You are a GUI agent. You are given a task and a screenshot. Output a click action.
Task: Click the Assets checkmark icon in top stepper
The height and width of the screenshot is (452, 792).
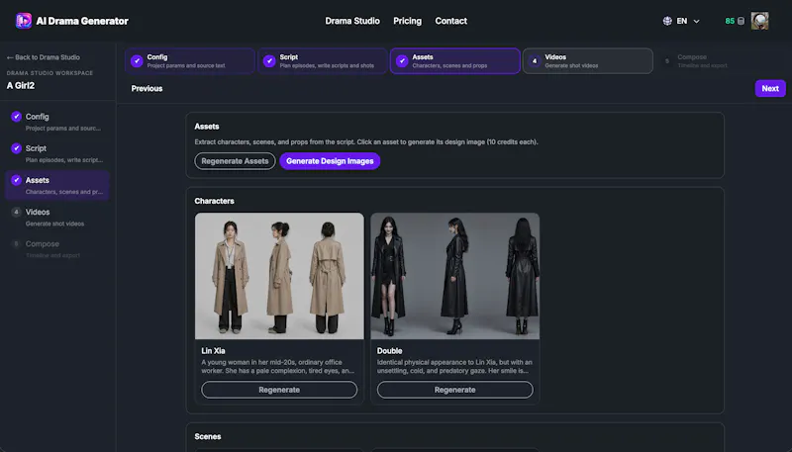[402, 61]
